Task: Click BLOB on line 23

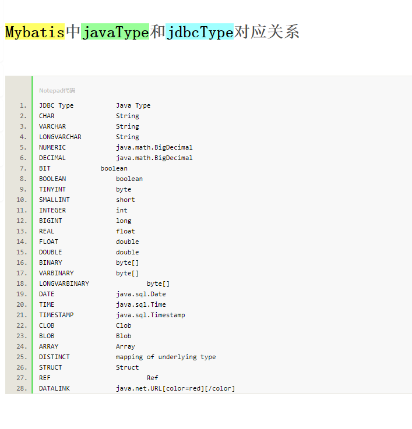Action: click(47, 336)
